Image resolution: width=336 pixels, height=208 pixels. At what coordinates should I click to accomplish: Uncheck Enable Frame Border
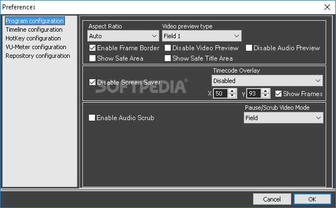point(92,48)
